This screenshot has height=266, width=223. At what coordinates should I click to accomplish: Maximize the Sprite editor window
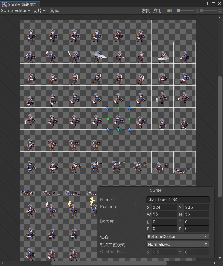[214, 4]
